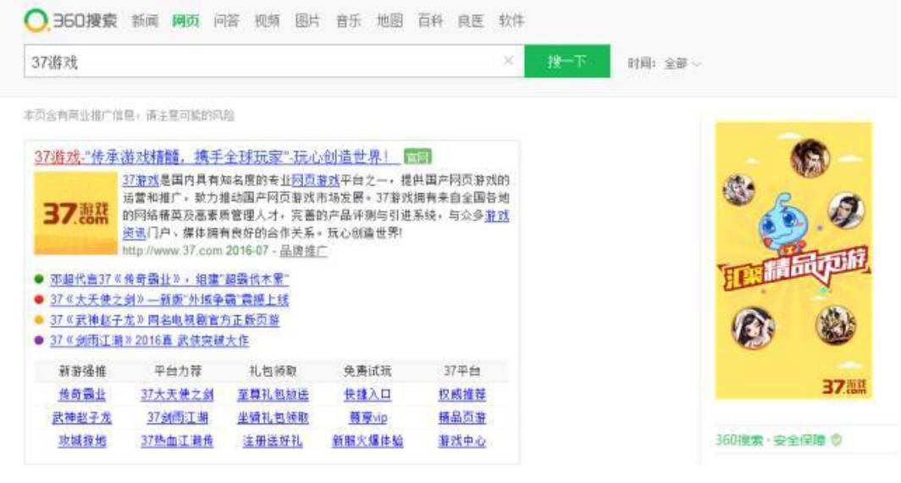Click the 品牌推广 link
901x483 pixels.
tap(303, 251)
